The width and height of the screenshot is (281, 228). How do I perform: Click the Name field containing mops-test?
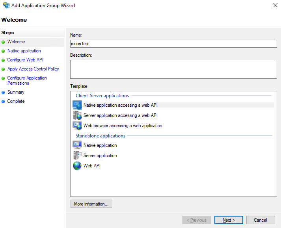tap(173, 44)
